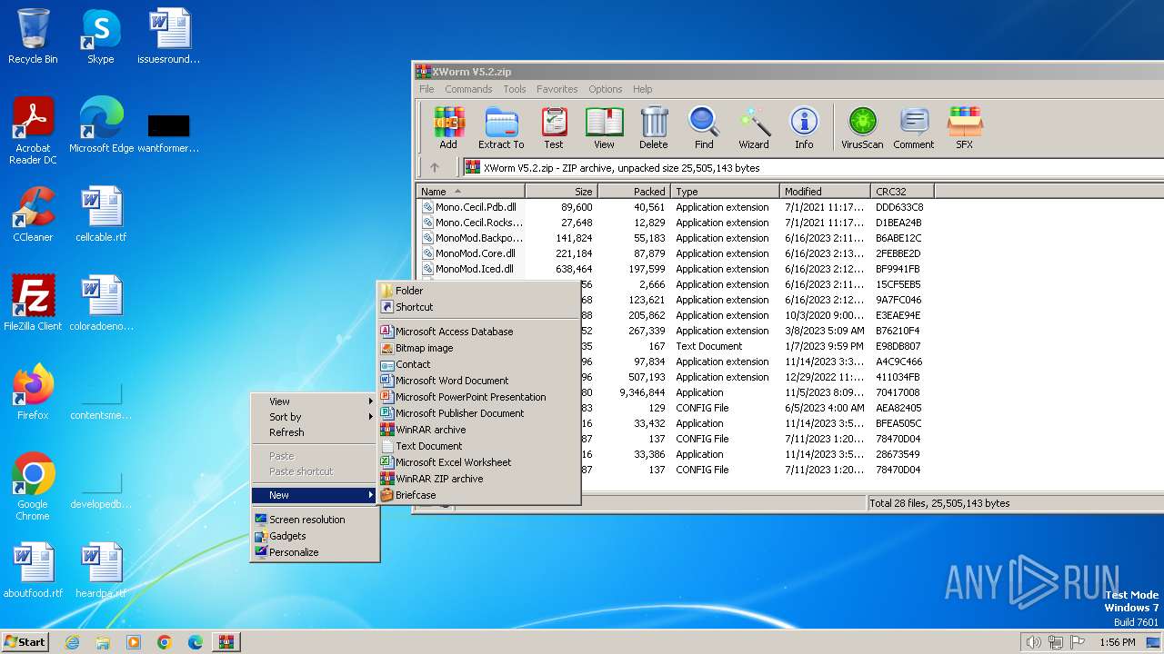
Task: Create new Shortcut from submenu
Action: [x=479, y=307]
